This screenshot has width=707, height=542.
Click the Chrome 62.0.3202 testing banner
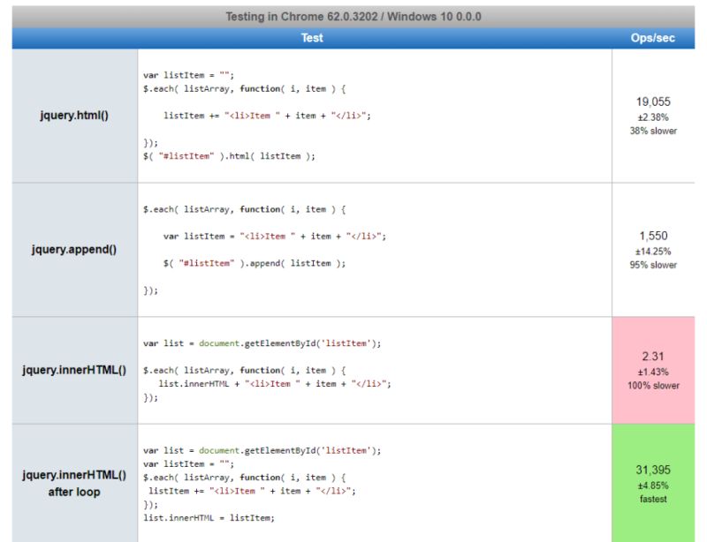click(353, 15)
